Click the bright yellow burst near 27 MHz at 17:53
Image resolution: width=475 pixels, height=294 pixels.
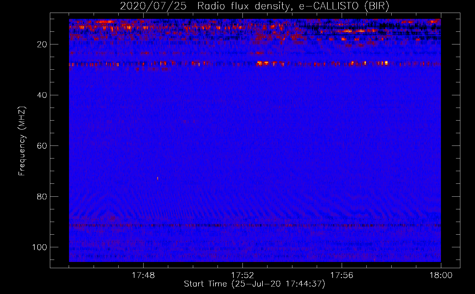(x=263, y=63)
